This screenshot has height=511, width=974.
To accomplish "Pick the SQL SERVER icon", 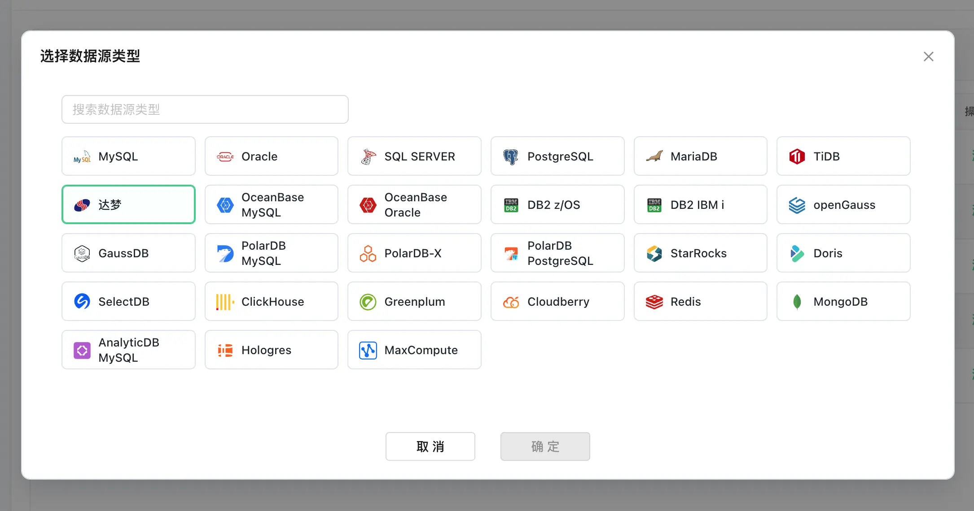I will (x=368, y=156).
